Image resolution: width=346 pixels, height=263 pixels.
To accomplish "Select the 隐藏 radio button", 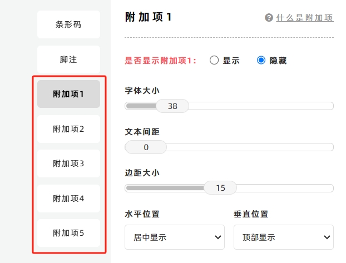I will [x=261, y=60].
